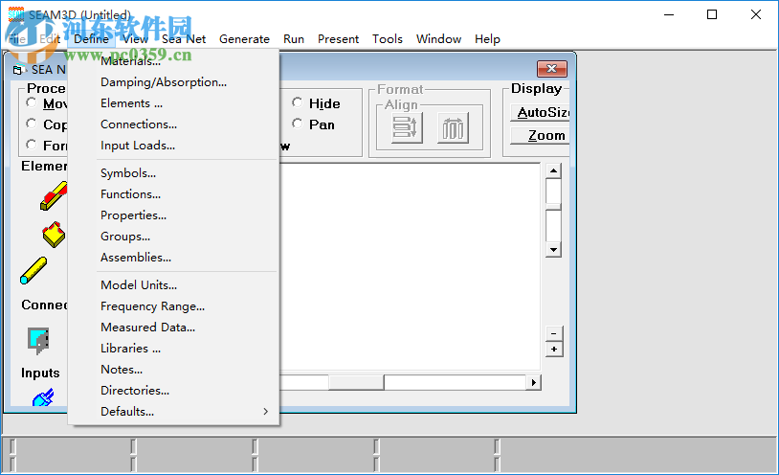The height and width of the screenshot is (475, 779).
Task: Choose Connections menu entry
Action: click(173, 124)
